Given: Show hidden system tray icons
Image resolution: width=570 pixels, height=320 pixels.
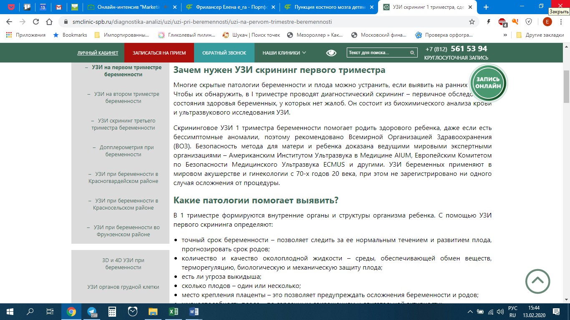Looking at the screenshot, I should click(x=471, y=312).
